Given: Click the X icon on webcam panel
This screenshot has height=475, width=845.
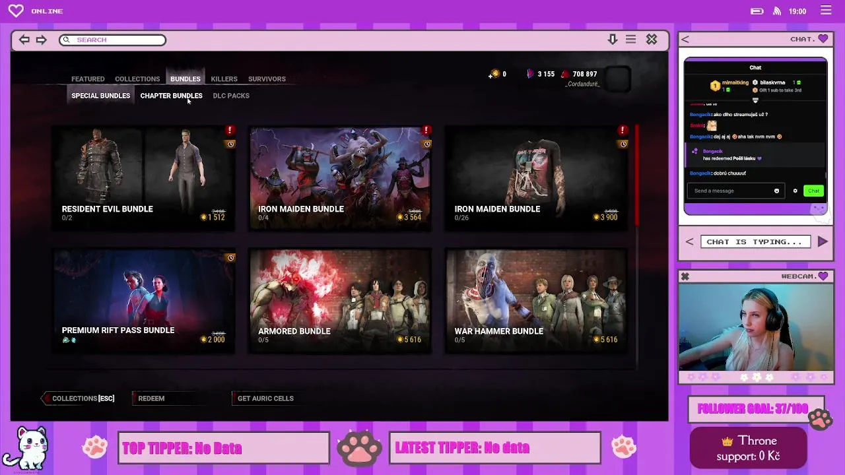Looking at the screenshot, I should pos(685,276).
